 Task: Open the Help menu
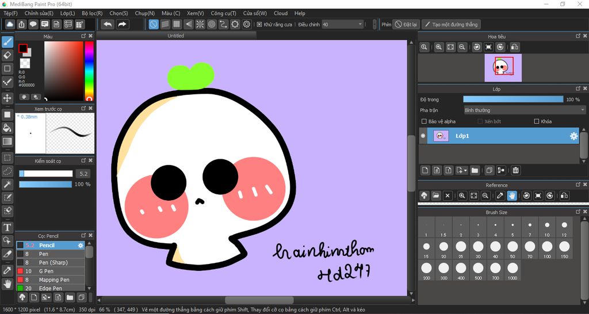pyautogui.click(x=300, y=13)
